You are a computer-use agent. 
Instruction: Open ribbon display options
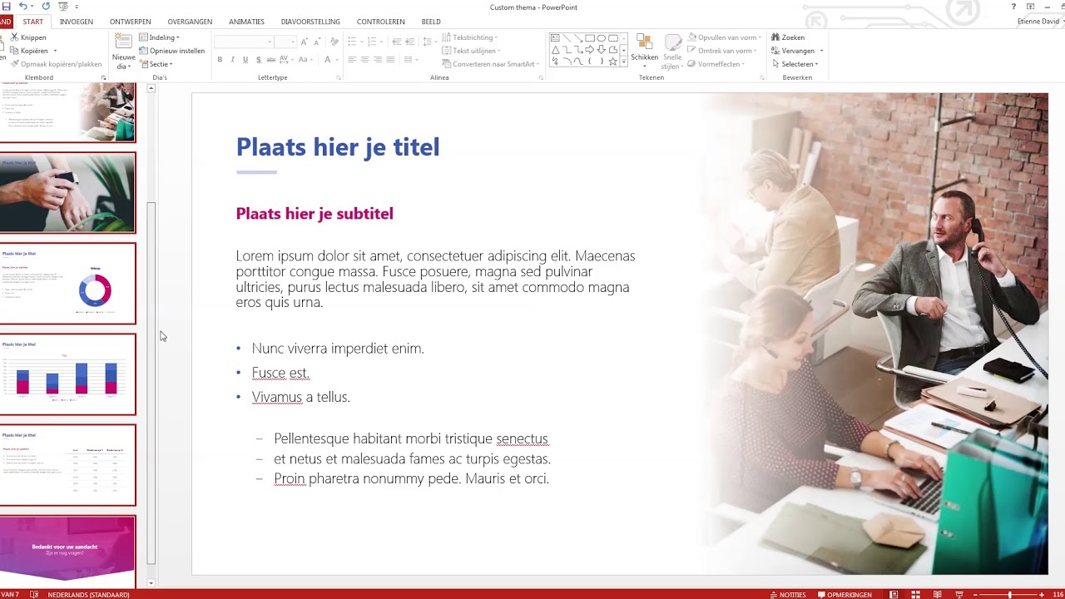pyautogui.click(x=1030, y=7)
